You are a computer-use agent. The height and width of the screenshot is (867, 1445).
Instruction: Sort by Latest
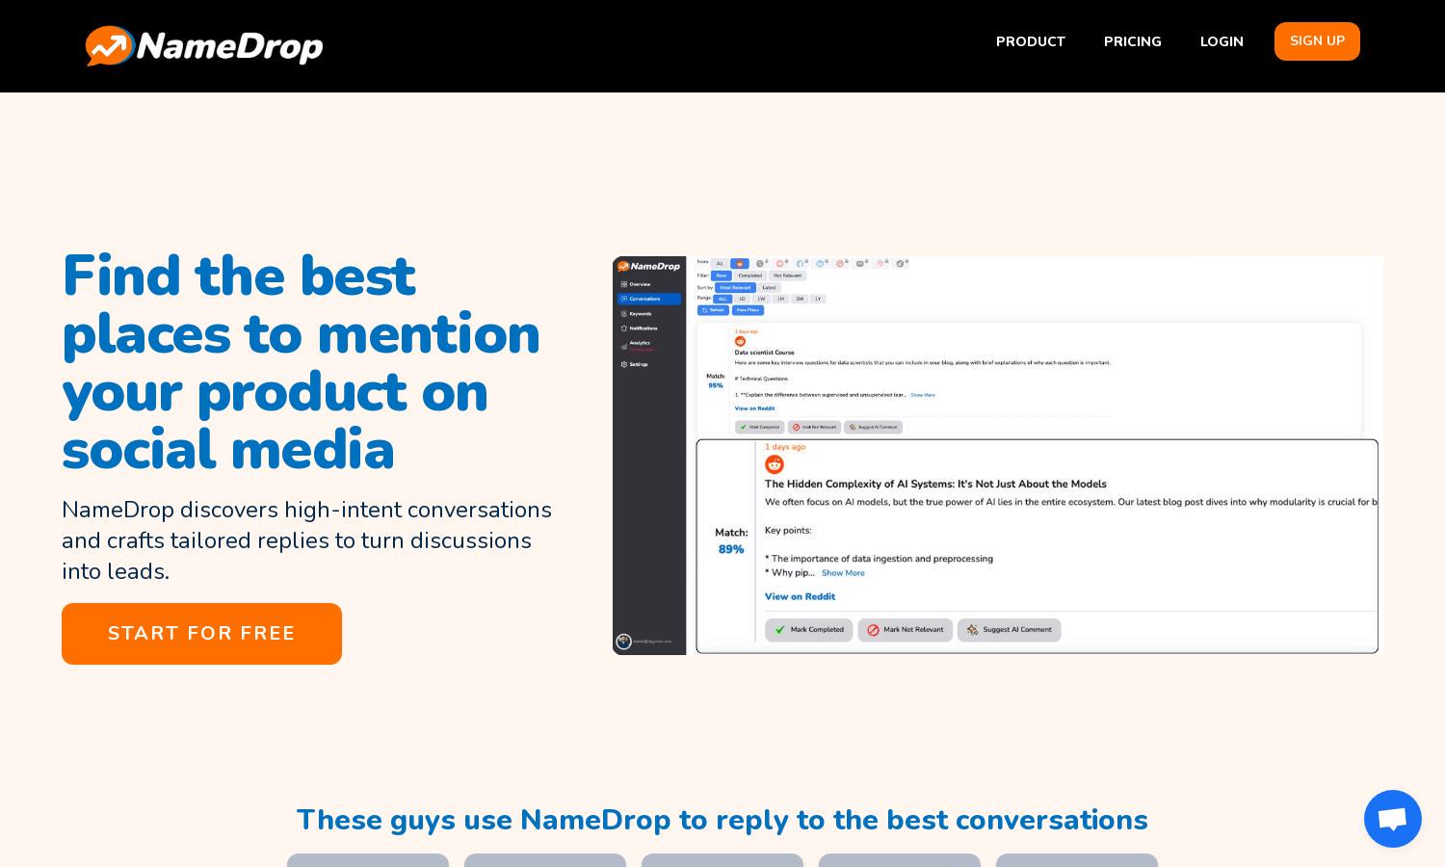click(769, 288)
